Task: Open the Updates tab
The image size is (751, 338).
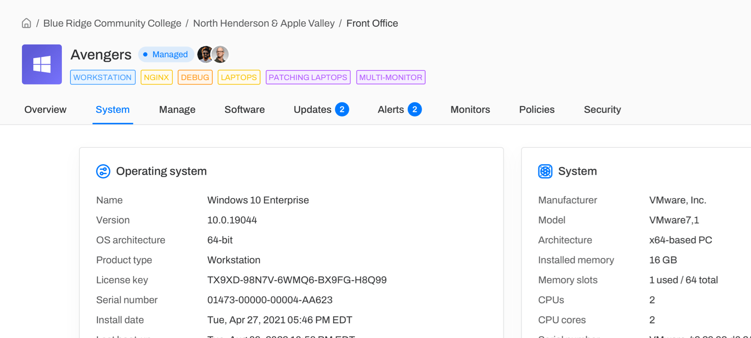Action: 321,109
